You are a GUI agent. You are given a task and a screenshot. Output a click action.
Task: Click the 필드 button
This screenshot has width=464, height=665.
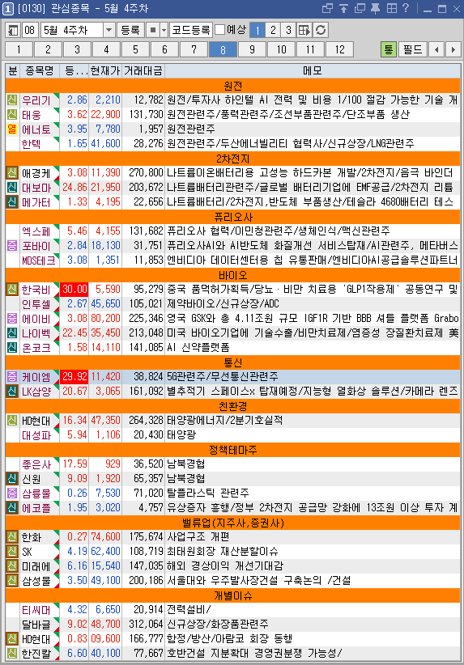click(x=412, y=49)
